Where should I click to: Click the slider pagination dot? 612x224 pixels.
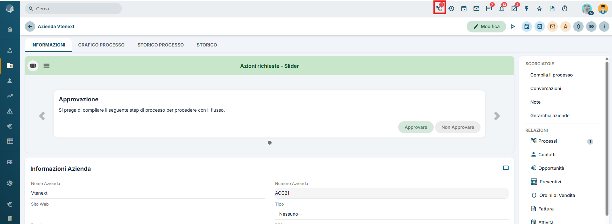click(270, 143)
